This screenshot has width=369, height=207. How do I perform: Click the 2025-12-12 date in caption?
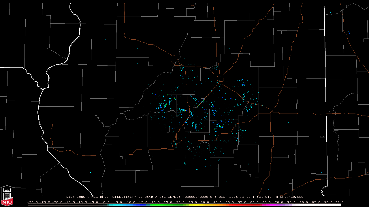click(240, 197)
